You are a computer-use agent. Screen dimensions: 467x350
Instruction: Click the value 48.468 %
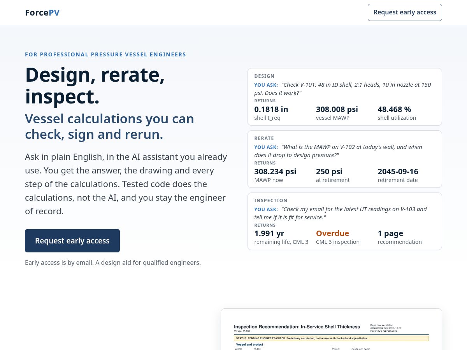394,109
